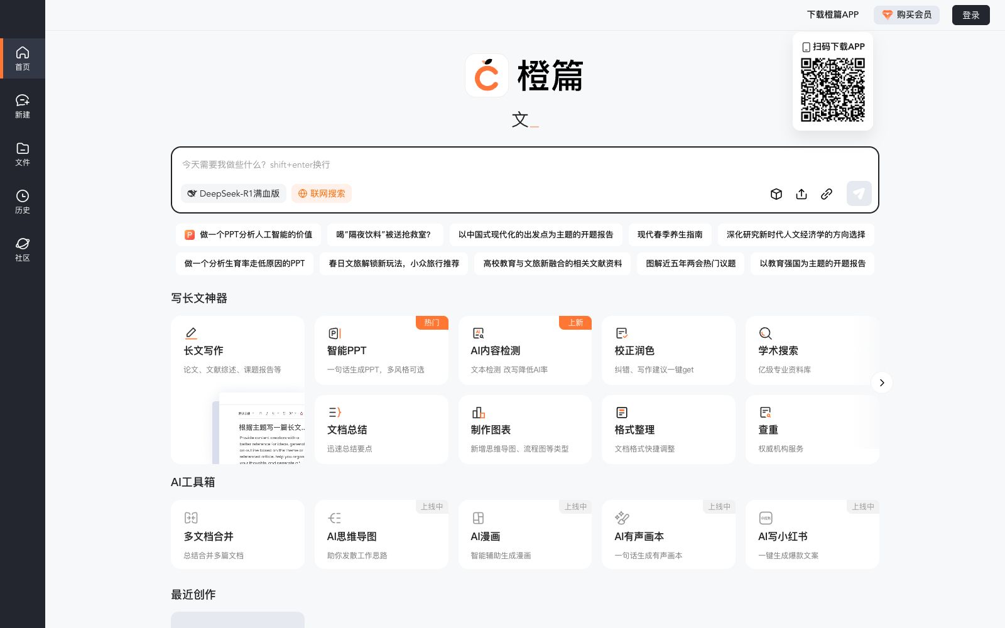Show more tools with the right arrow chevron

click(882, 382)
